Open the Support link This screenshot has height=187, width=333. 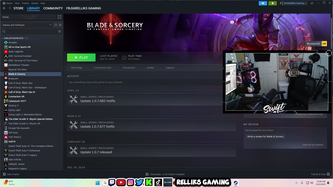170,68
